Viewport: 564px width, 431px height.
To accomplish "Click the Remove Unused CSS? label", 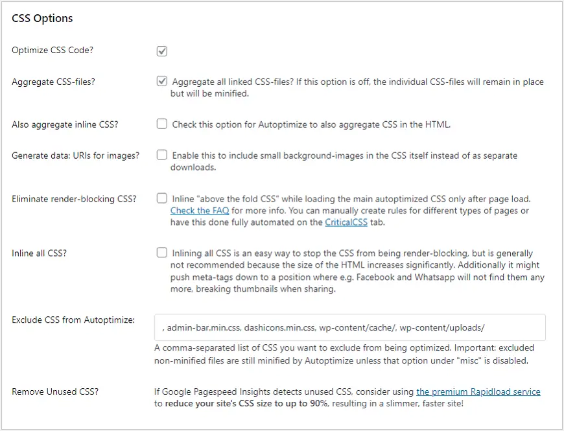I will tap(55, 391).
